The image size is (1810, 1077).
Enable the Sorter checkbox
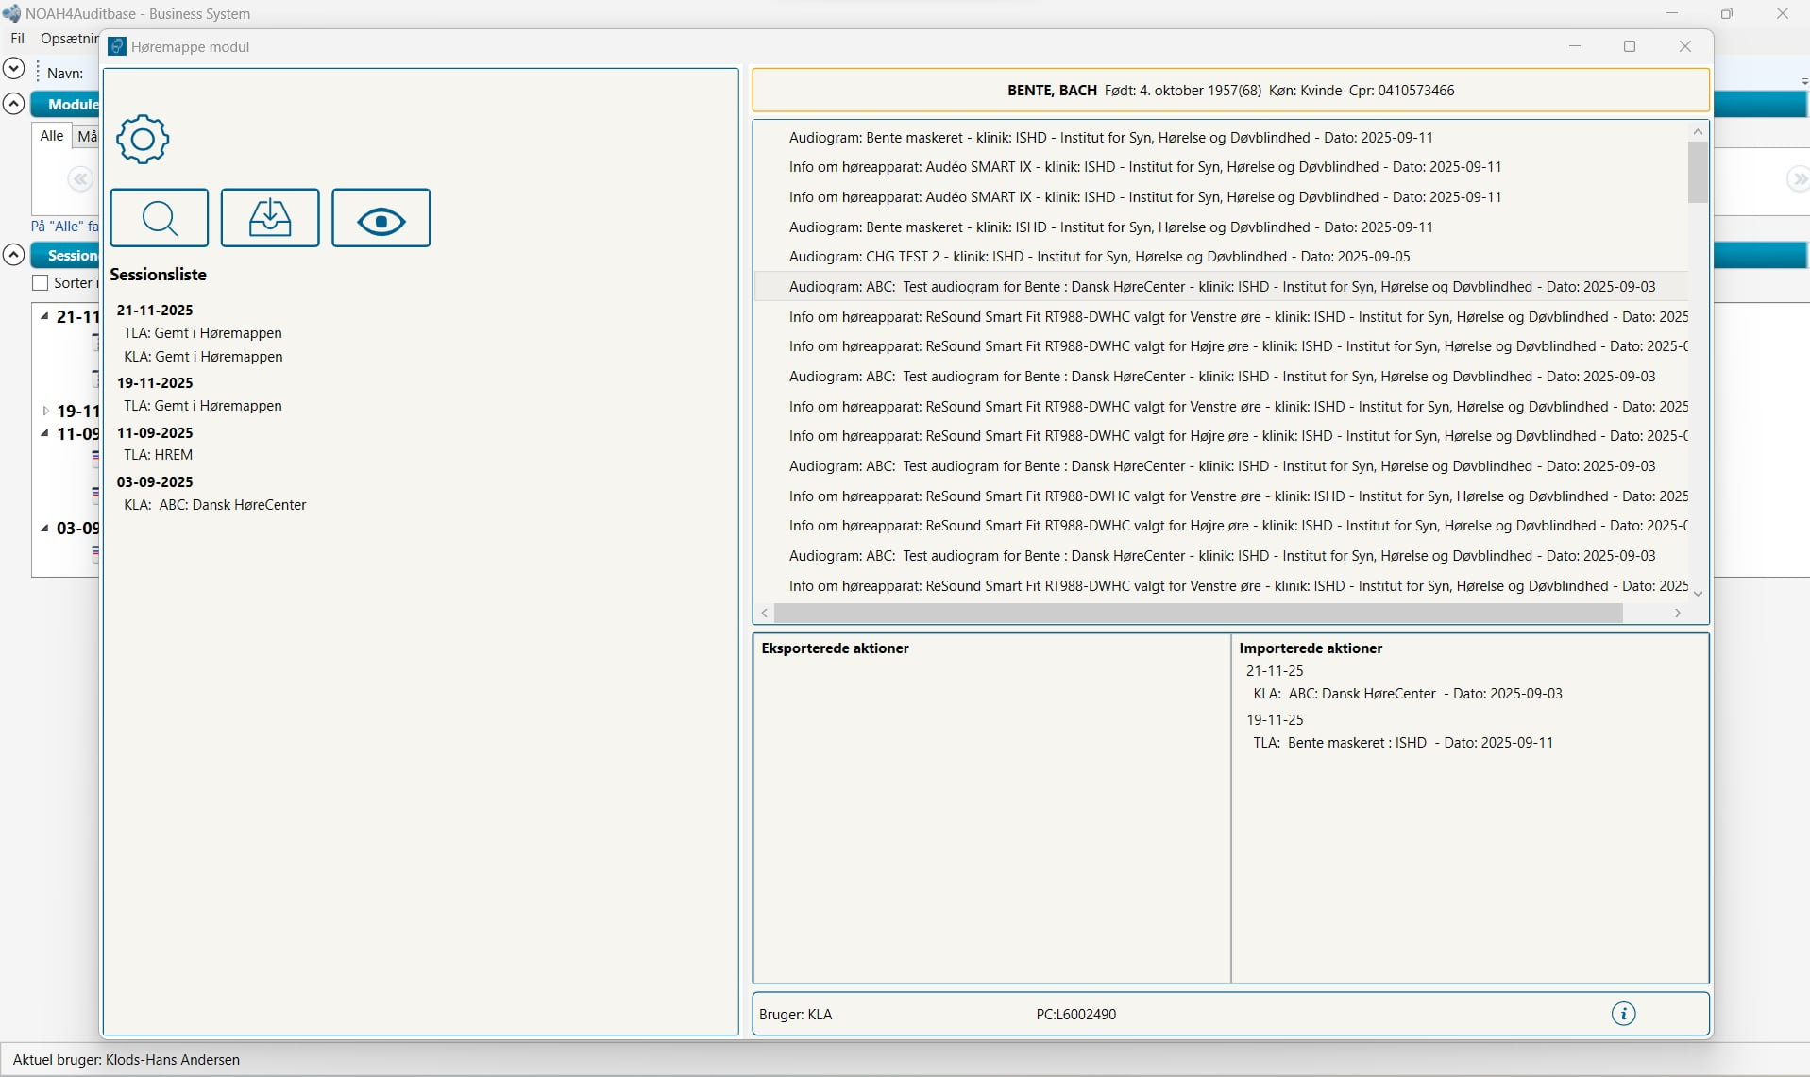coord(41,283)
